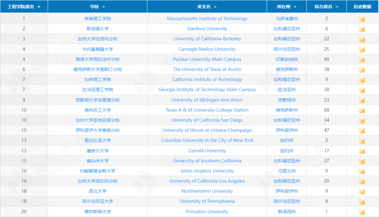Open history chart for University of Pennsylvania
Screen dimensions: 379x217
pyautogui.click(x=362, y=202)
